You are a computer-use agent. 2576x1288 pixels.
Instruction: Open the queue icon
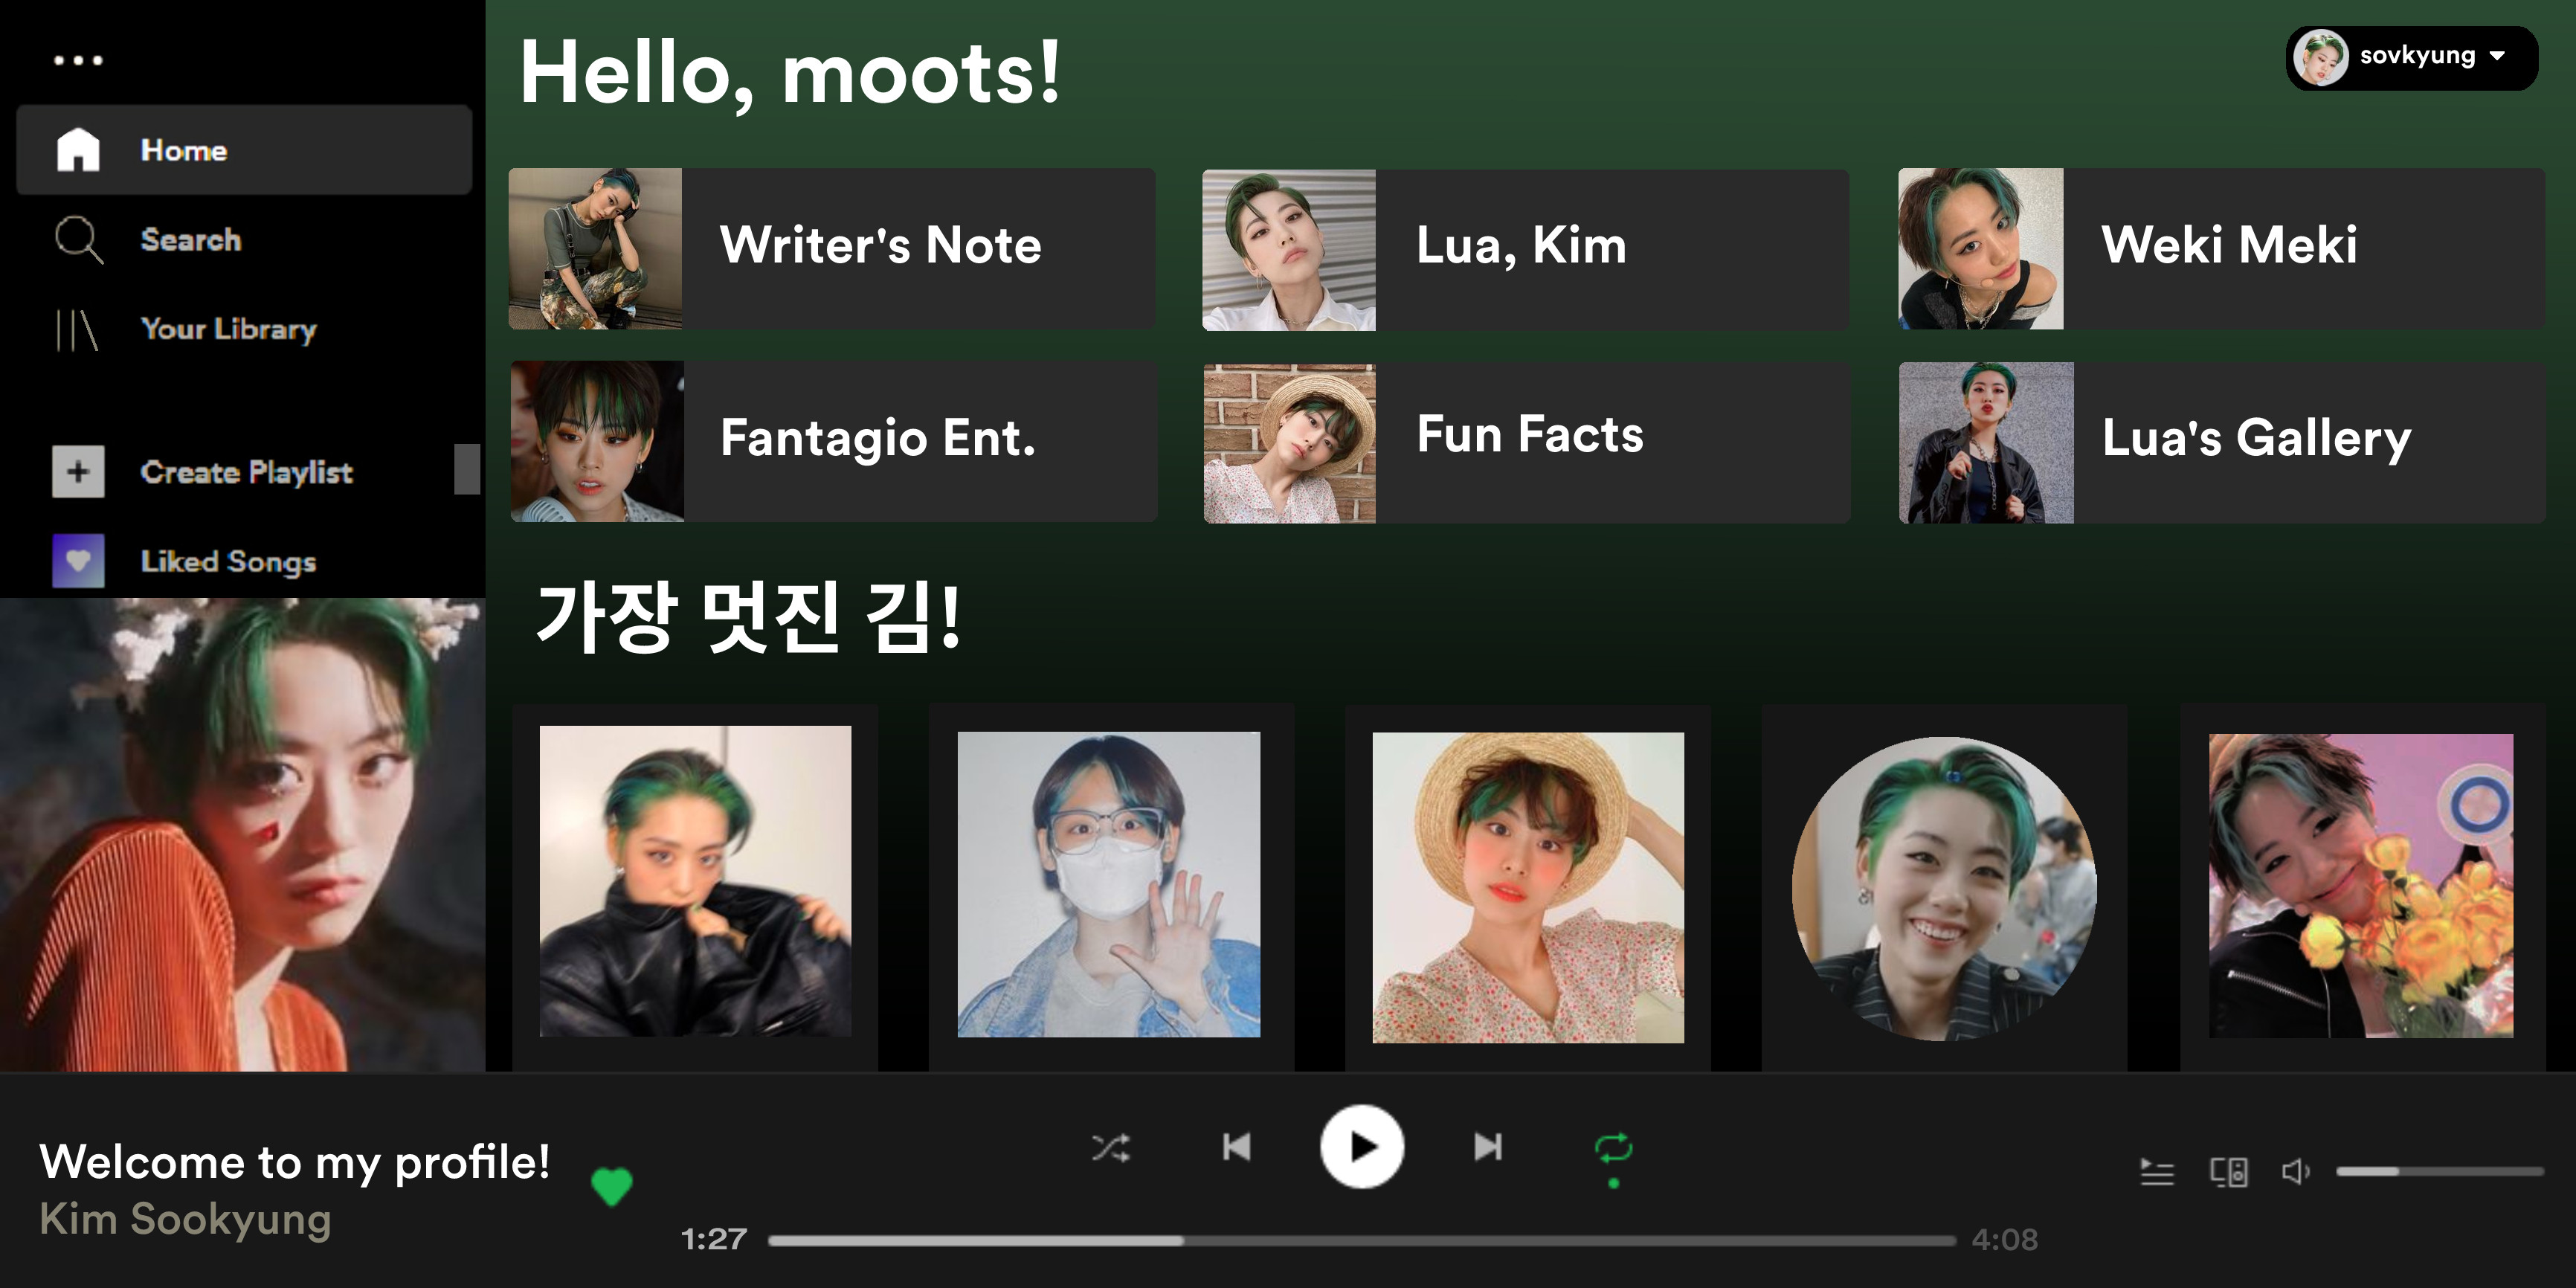(x=2157, y=1171)
